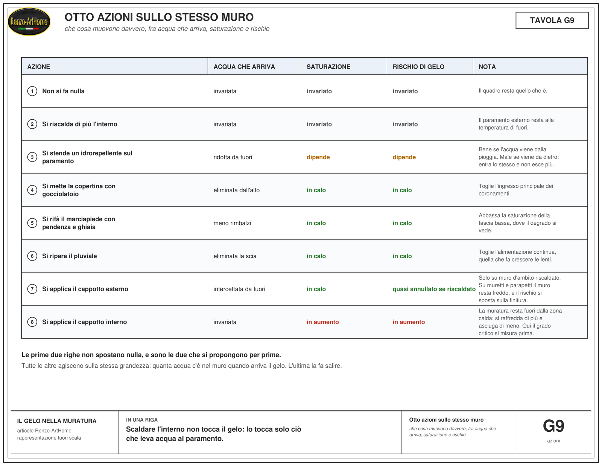Click the circled number 3 marker
The image size is (602, 466).
click(32, 157)
